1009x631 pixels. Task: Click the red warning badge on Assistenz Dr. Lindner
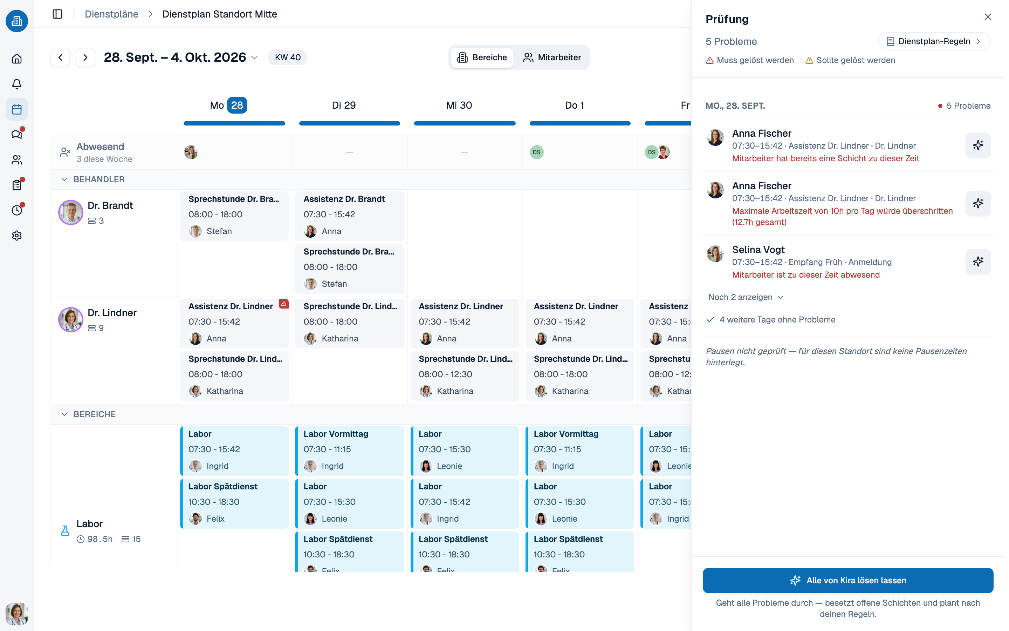point(283,304)
